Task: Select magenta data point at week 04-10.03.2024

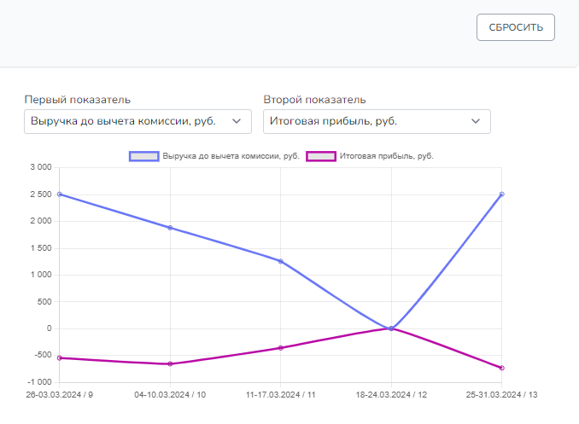Action: point(170,363)
